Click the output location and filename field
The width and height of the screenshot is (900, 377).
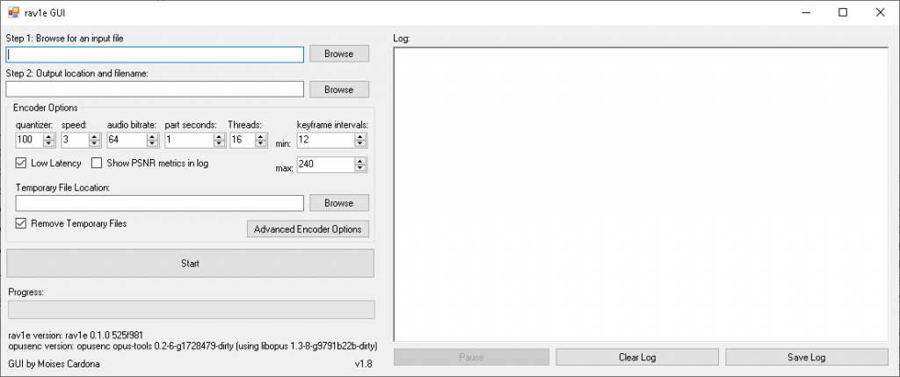(155, 90)
